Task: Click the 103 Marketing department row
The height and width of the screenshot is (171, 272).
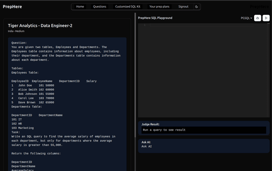Action: (x=23, y=128)
